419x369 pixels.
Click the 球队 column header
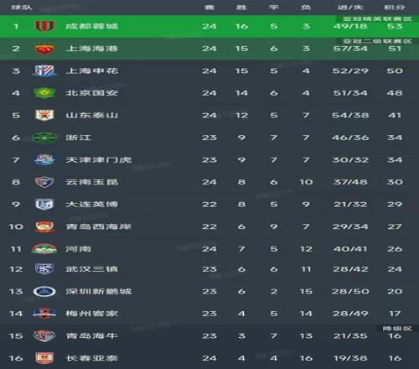tap(22, 8)
